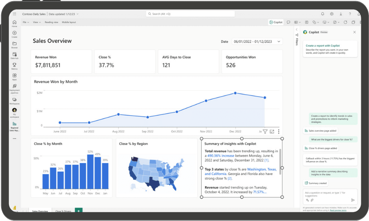Show more sidebar options ellipsis

click(x=14, y=138)
